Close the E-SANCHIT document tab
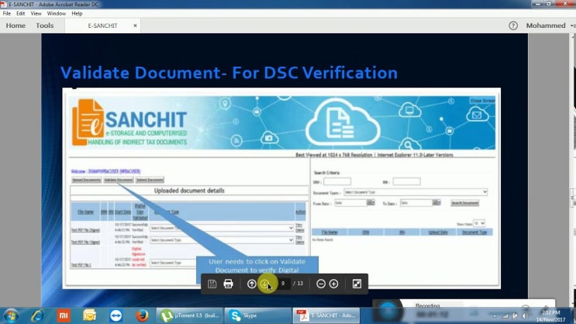The width and height of the screenshot is (576, 324). point(135,26)
